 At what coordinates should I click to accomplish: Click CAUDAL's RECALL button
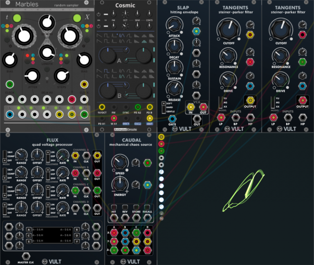pos(147,207)
